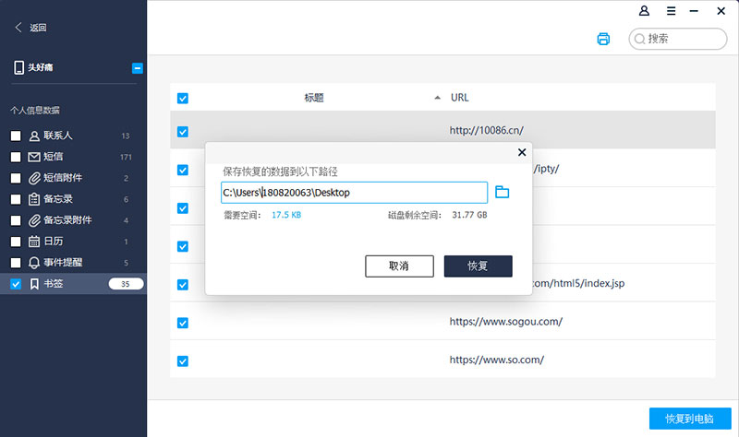Click the phone device icon
The height and width of the screenshot is (437, 739).
tap(18, 67)
